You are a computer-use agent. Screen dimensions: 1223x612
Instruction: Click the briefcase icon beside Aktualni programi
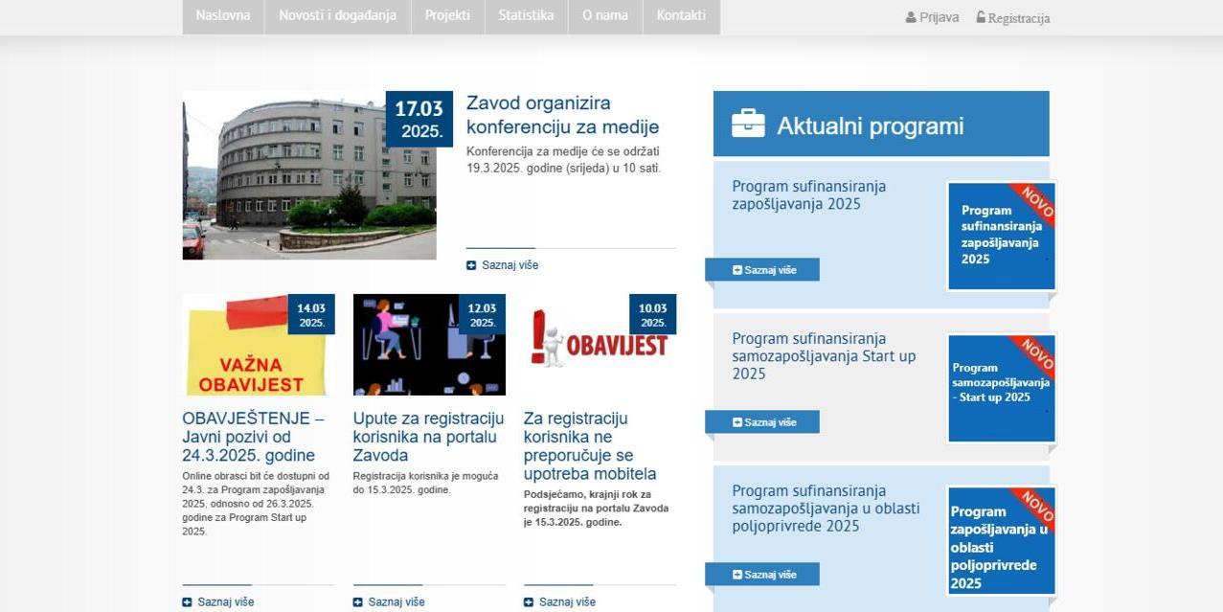748,125
